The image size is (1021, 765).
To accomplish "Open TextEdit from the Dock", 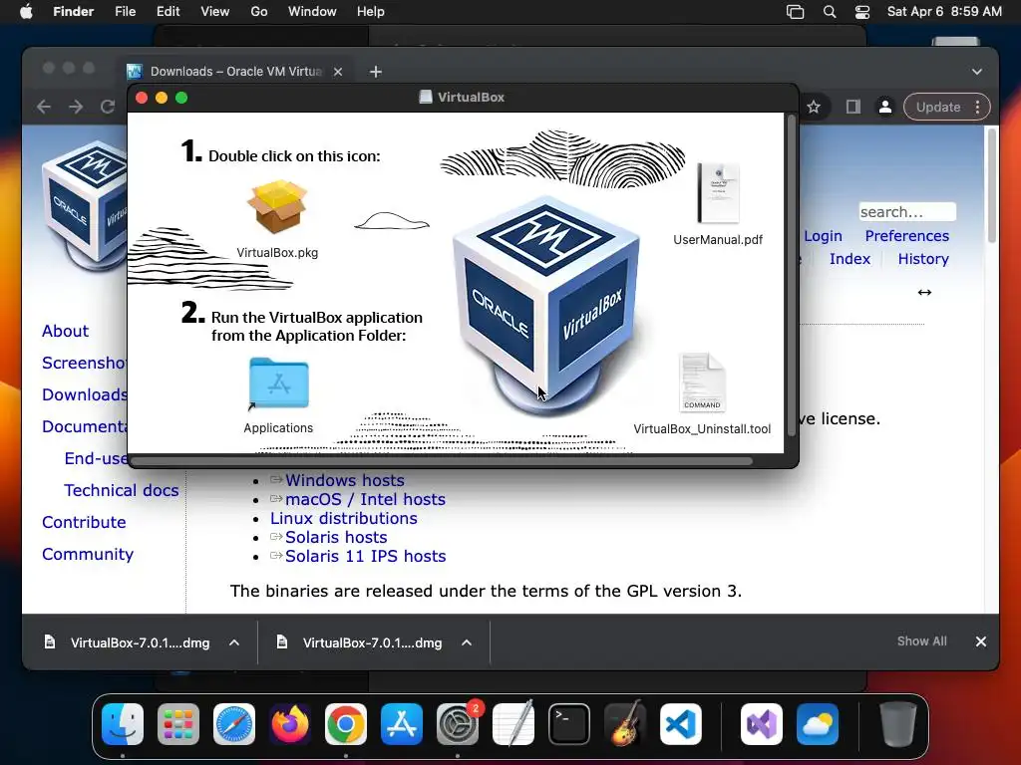I will 513,724.
